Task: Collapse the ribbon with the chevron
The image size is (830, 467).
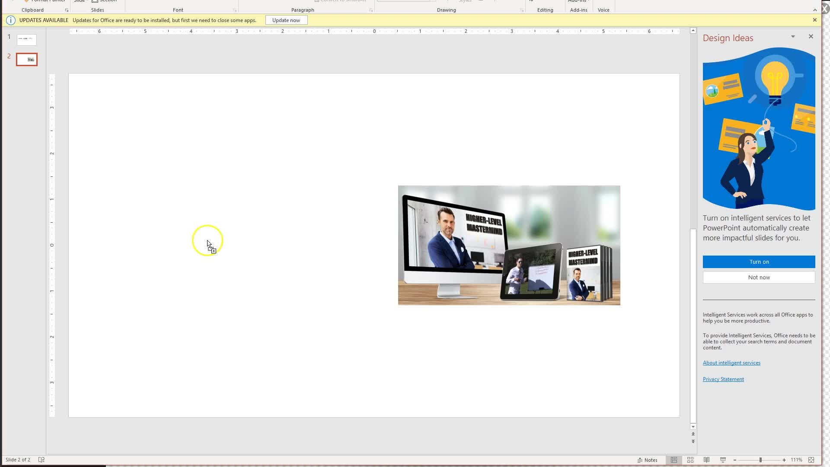Action: click(x=815, y=10)
